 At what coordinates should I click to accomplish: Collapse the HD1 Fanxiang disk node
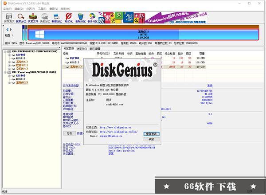pyautogui.click(x=5, y=72)
